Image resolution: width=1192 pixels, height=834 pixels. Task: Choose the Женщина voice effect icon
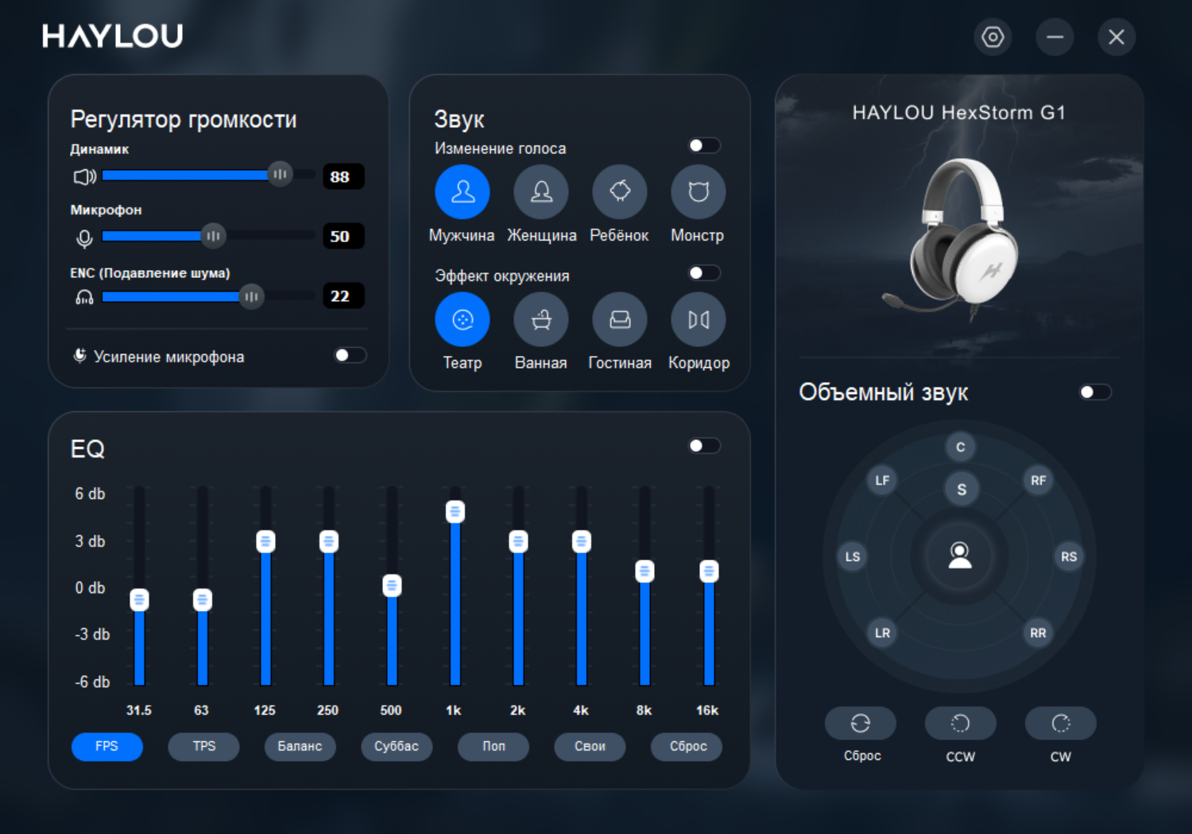[x=541, y=191]
